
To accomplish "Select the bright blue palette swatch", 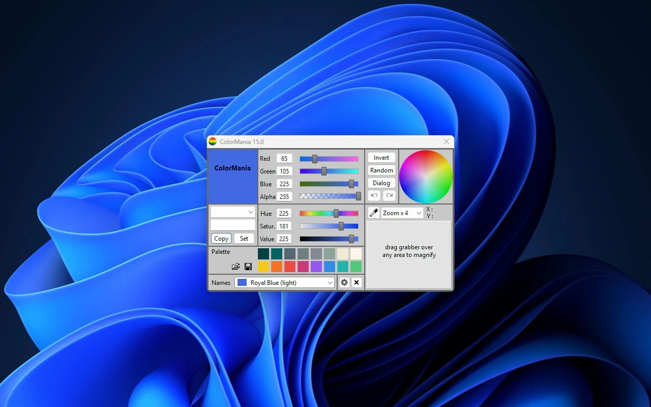I will [x=330, y=267].
